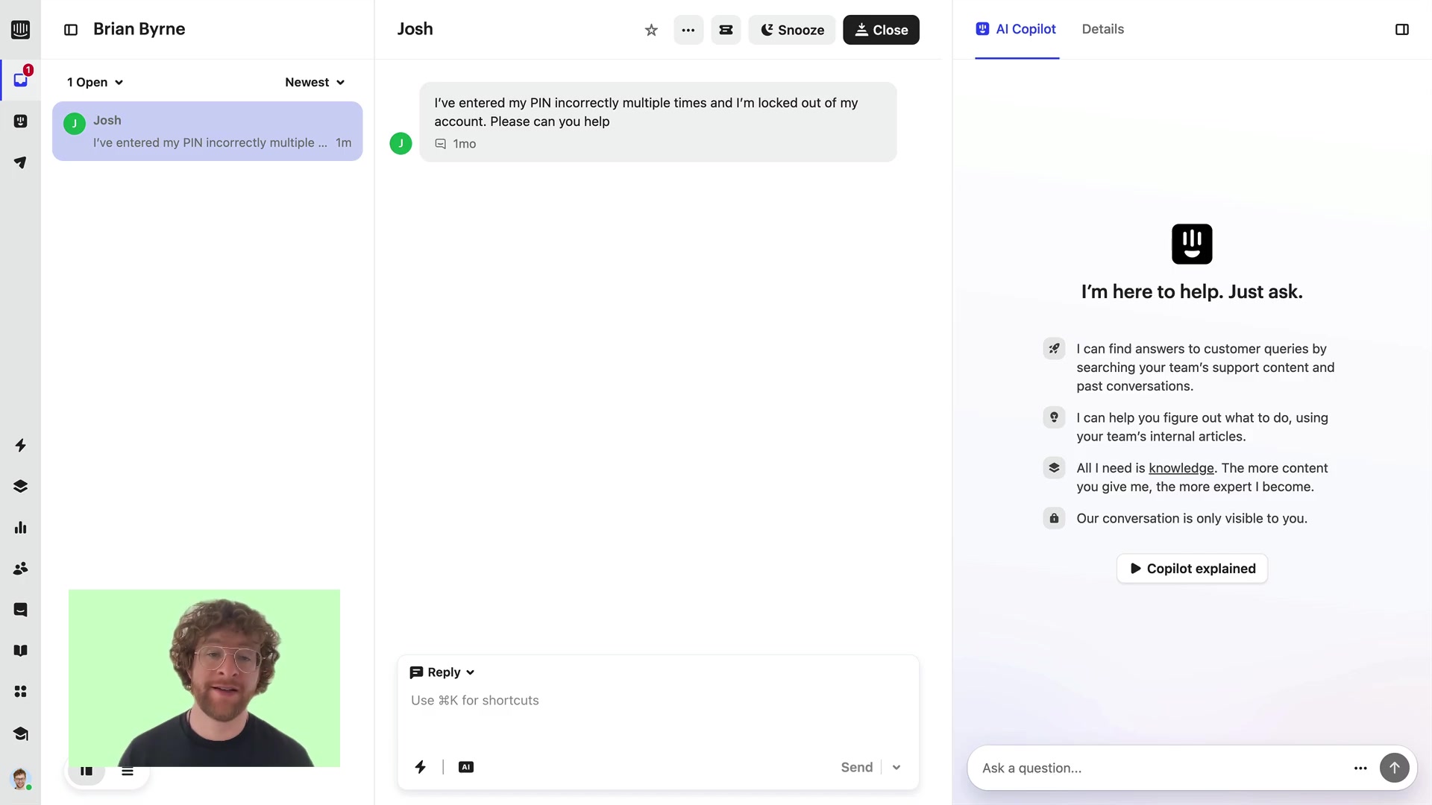Focus the reply composer text field
The width and height of the screenshot is (1432, 805).
coord(658,701)
